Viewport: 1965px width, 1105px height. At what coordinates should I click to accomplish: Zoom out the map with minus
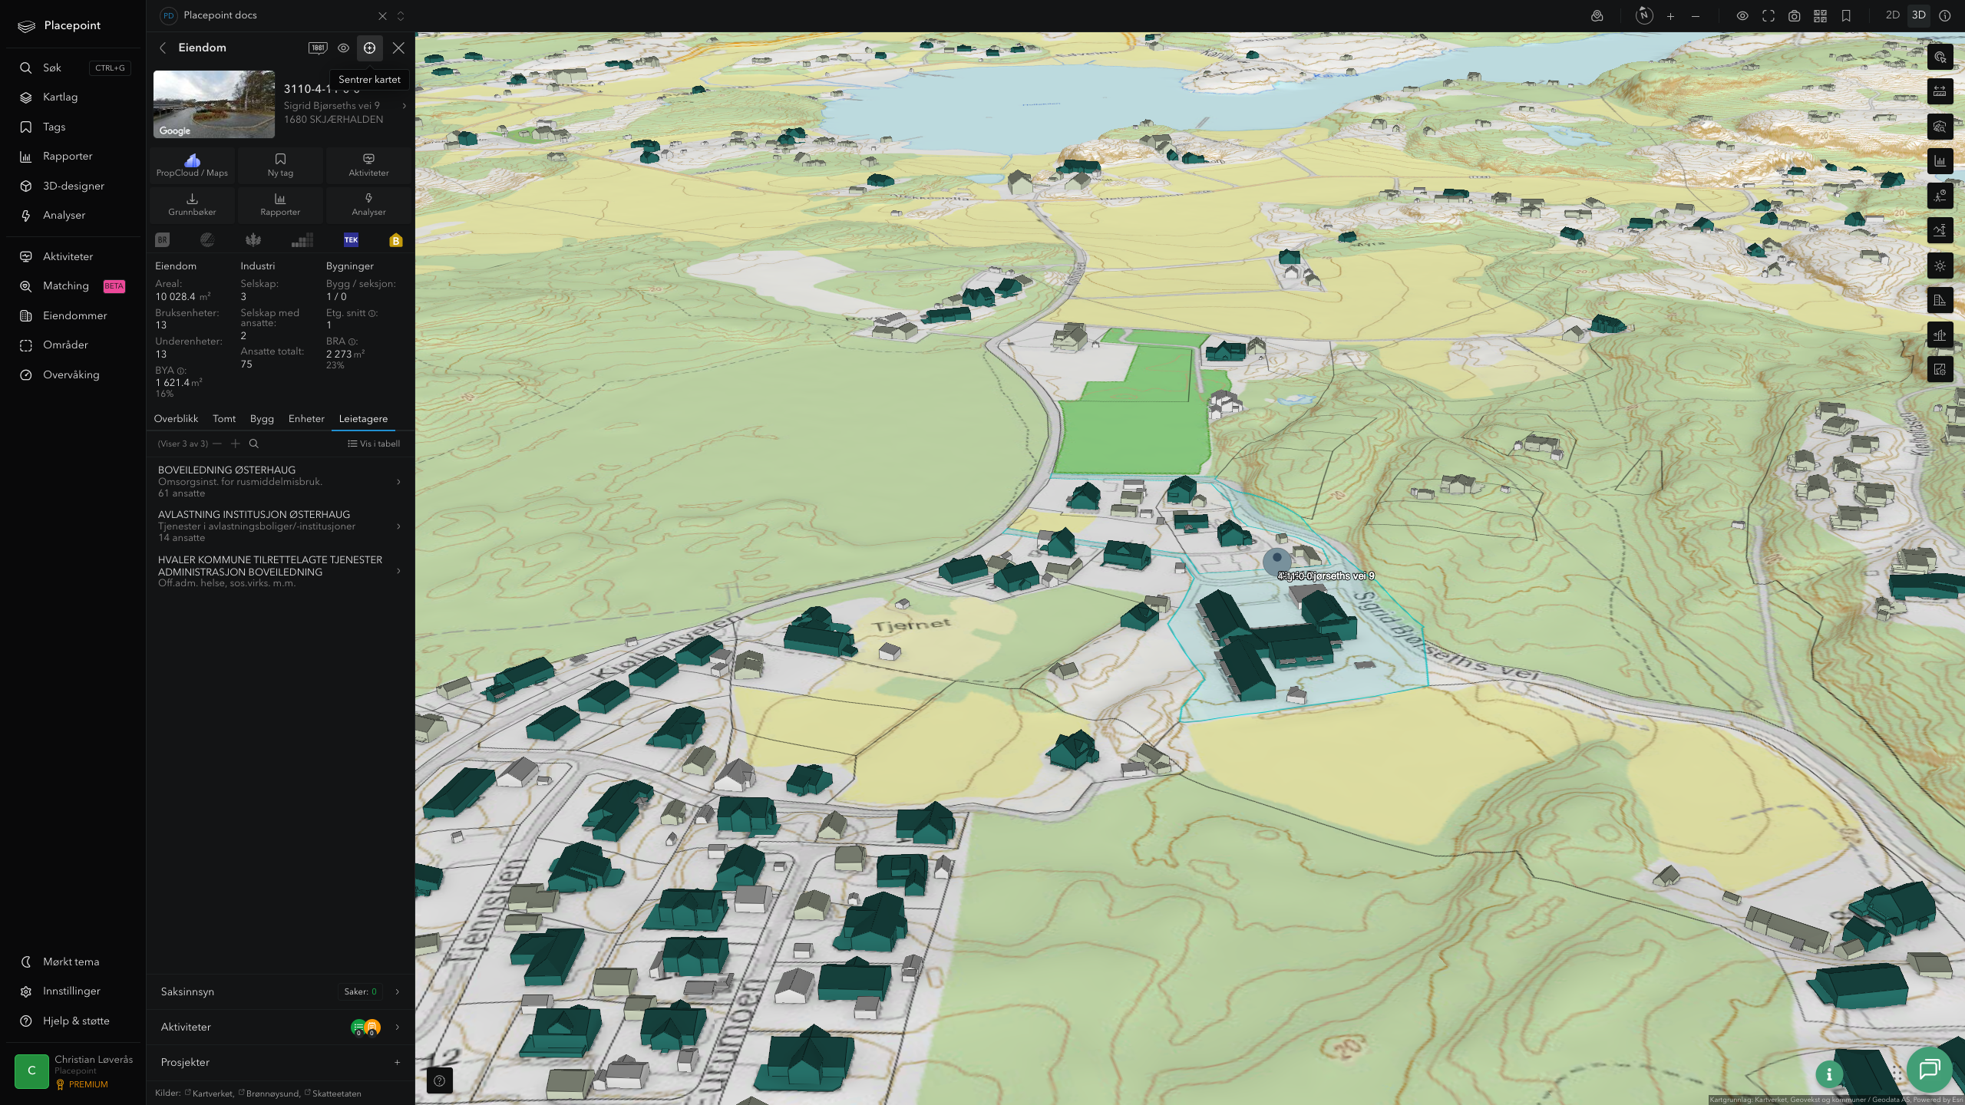coord(1696,16)
